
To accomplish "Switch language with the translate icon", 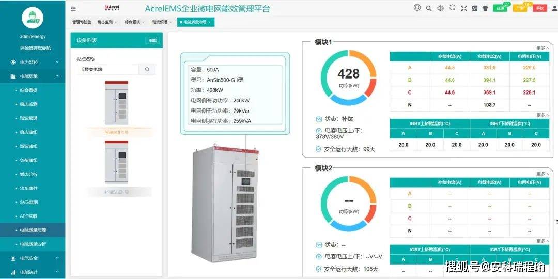I will [x=475, y=8].
